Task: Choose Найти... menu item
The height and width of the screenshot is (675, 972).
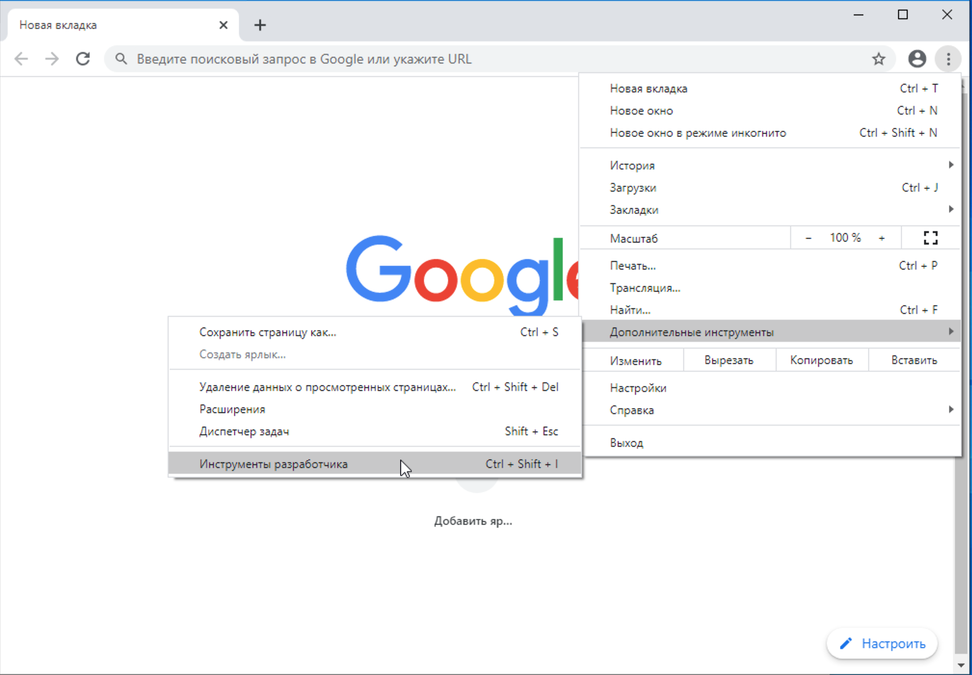Action: click(770, 310)
